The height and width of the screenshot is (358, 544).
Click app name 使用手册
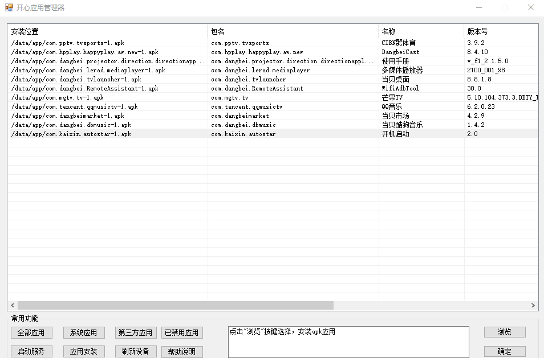[x=396, y=61]
